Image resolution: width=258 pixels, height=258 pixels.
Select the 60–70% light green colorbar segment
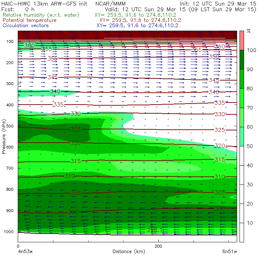(x=242, y=117)
